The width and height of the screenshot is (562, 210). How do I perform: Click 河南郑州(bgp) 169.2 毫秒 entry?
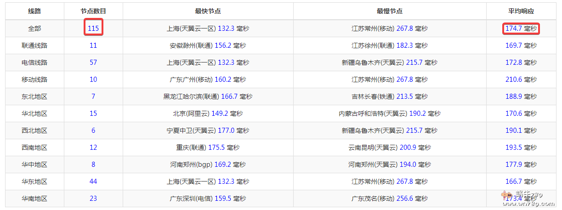[208, 165]
